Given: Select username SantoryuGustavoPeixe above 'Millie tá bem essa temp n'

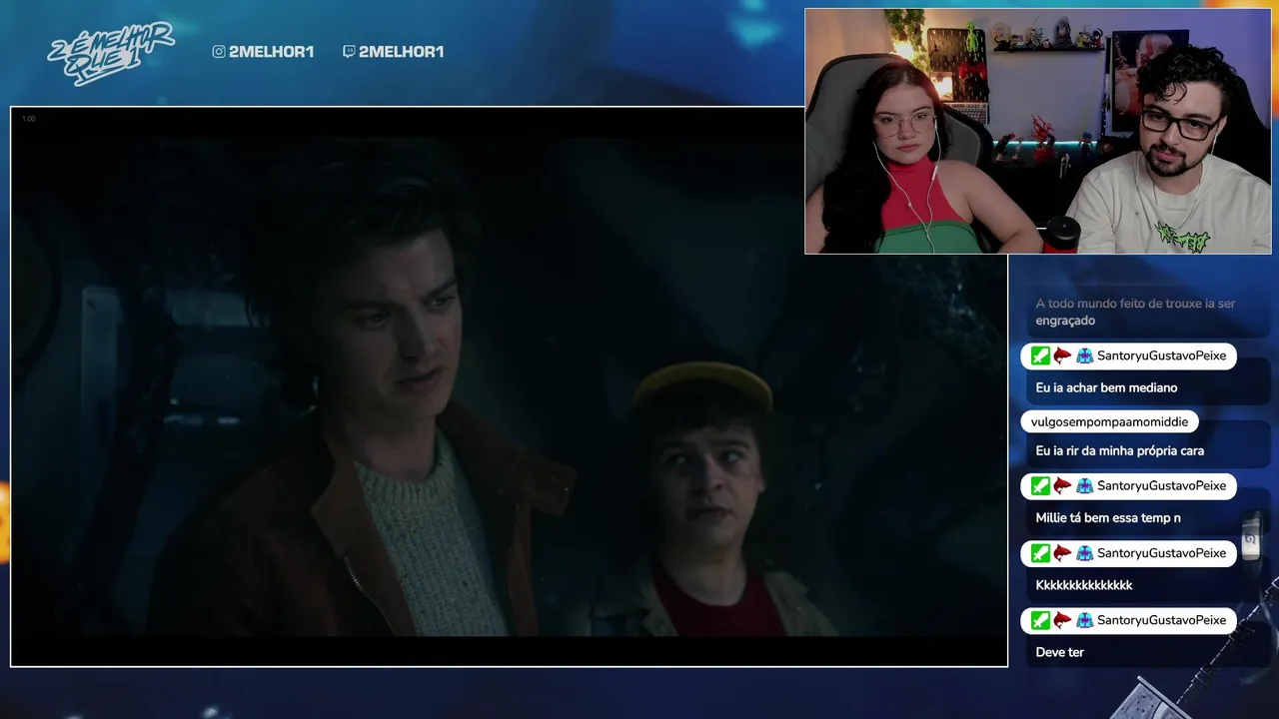Looking at the screenshot, I should click(x=1161, y=486).
